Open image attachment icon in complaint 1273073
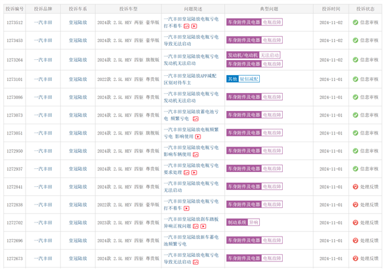 coord(196,119)
